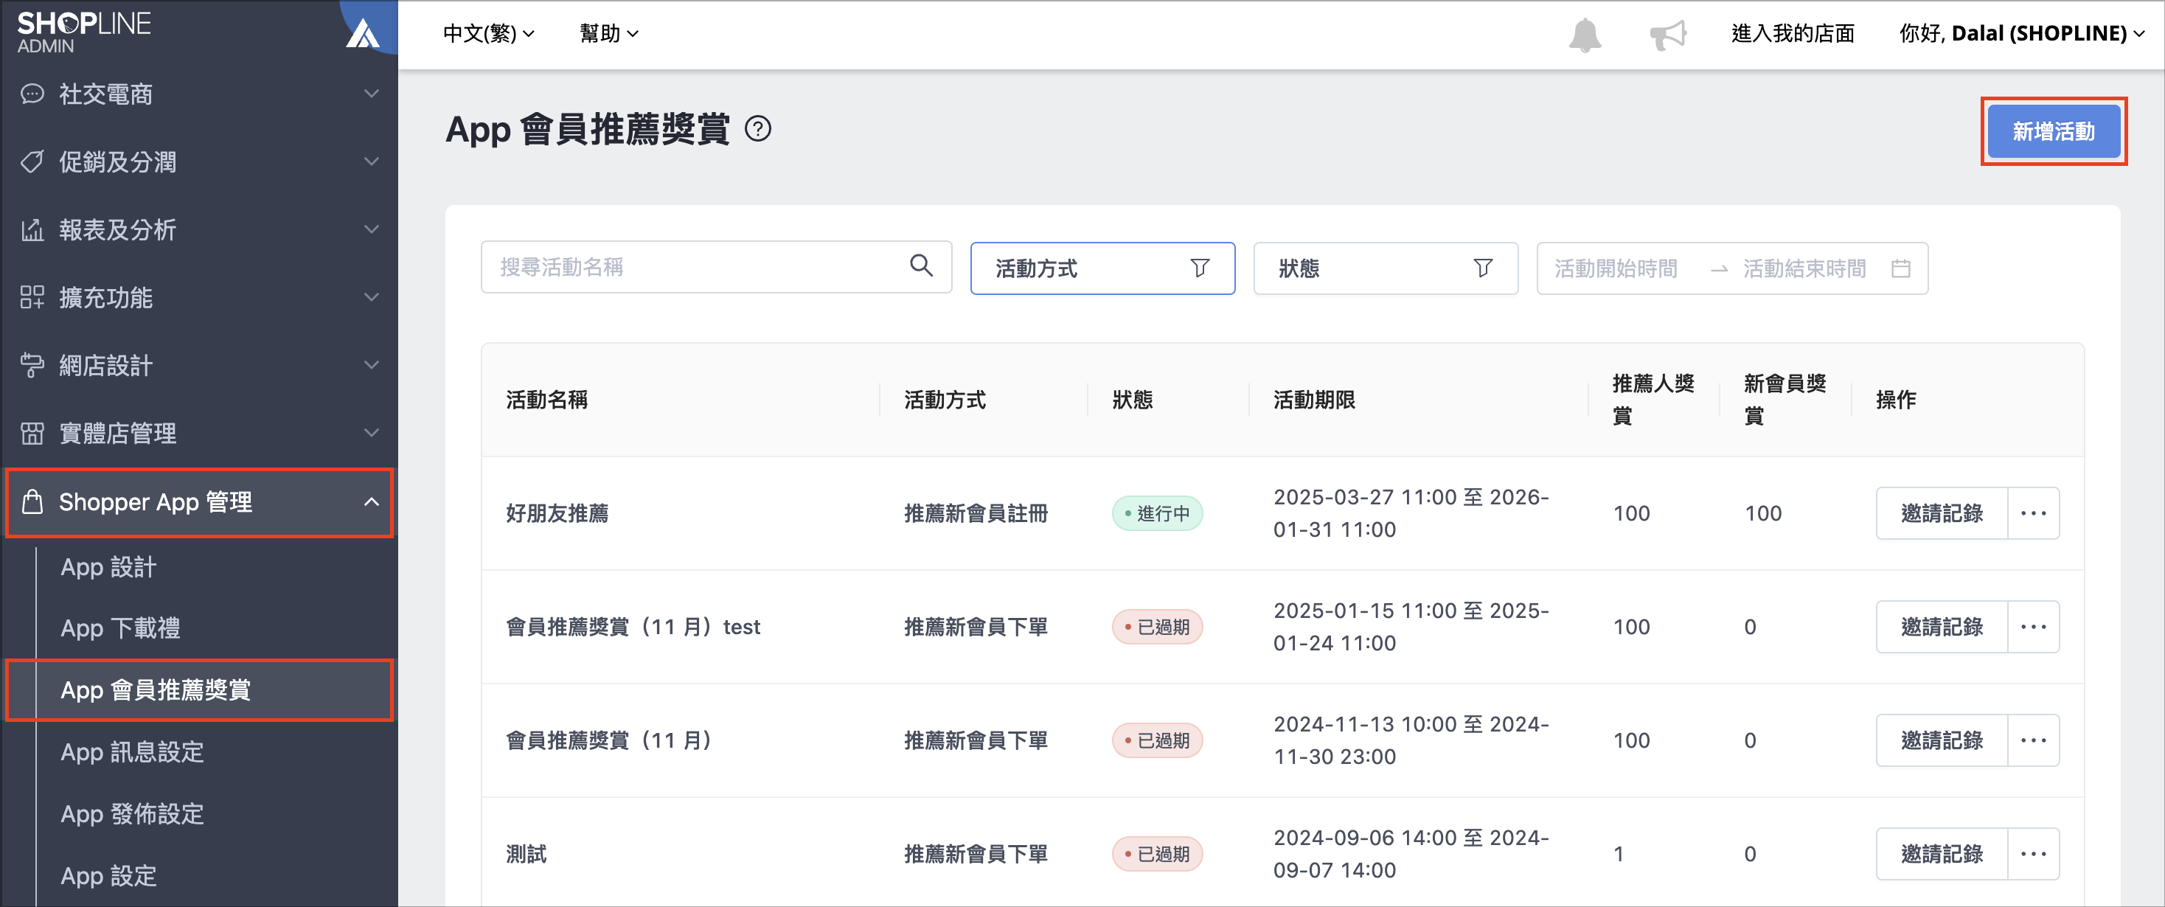Click the 推薦人獎賞 column header

click(x=1653, y=399)
